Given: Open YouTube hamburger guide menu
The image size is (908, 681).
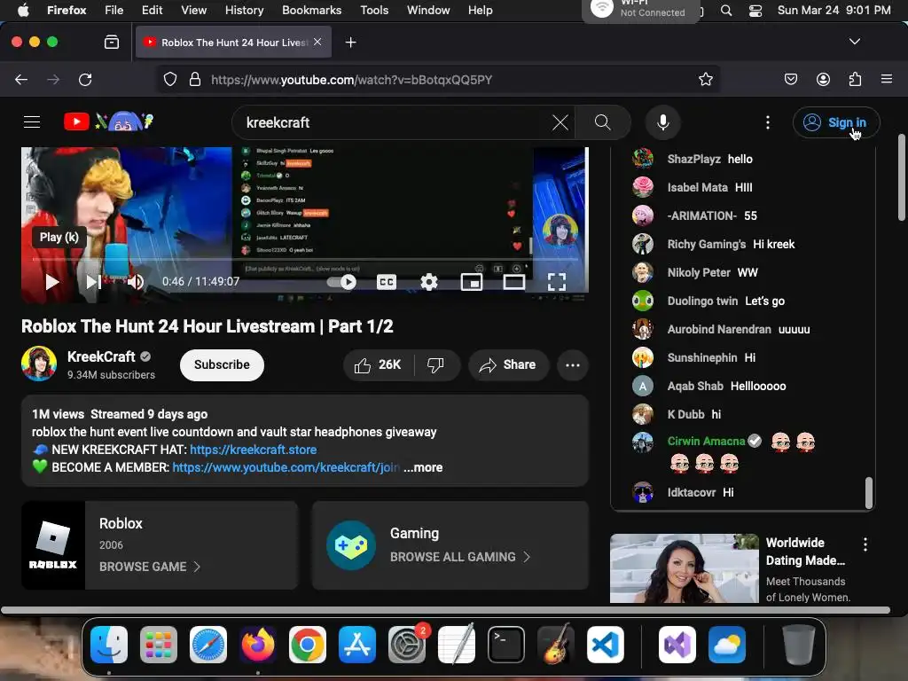Looking at the screenshot, I should 32,122.
